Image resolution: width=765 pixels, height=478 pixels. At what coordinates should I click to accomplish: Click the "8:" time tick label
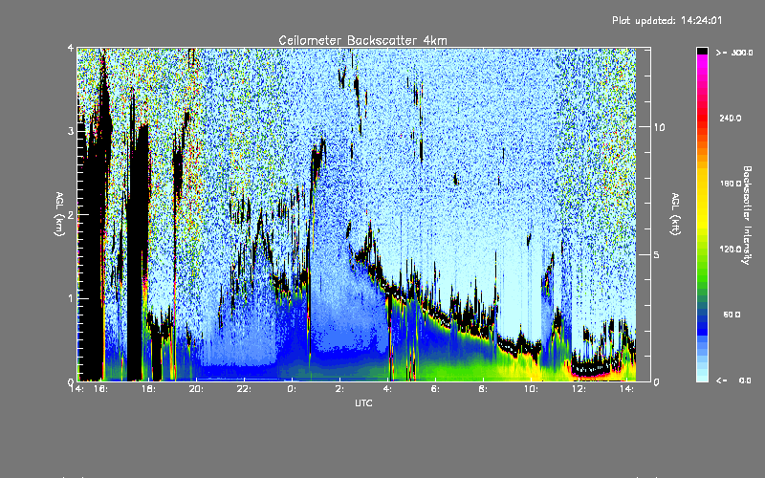(483, 389)
